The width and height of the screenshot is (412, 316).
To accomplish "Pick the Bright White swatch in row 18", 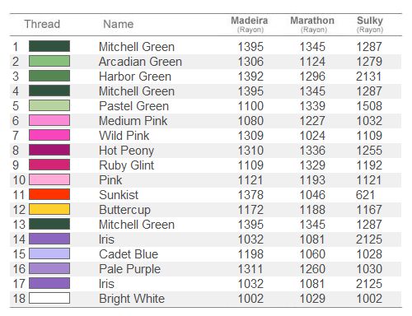I will [49, 298].
